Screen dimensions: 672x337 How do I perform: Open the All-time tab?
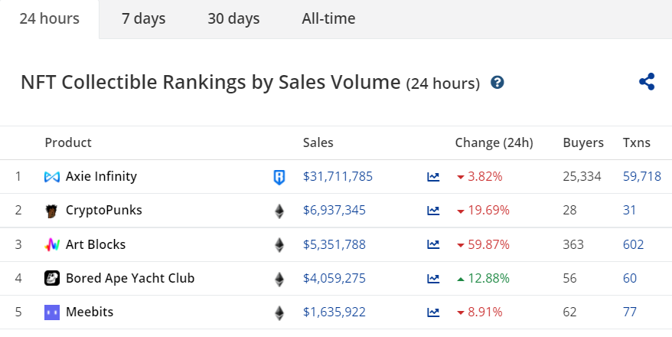tap(328, 18)
